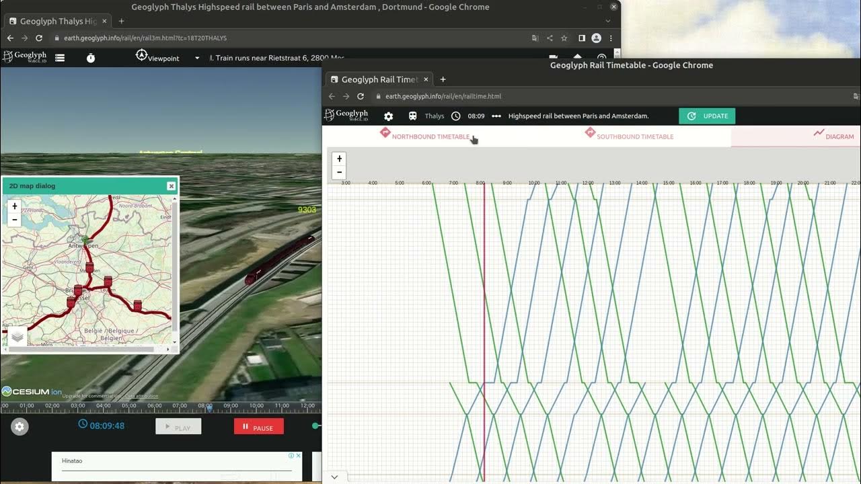This screenshot has height=484, width=861.
Task: Reload the railtime.html page
Action: click(x=361, y=96)
